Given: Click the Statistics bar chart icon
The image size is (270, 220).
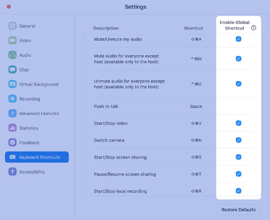Looking at the screenshot, I should (x=13, y=128).
